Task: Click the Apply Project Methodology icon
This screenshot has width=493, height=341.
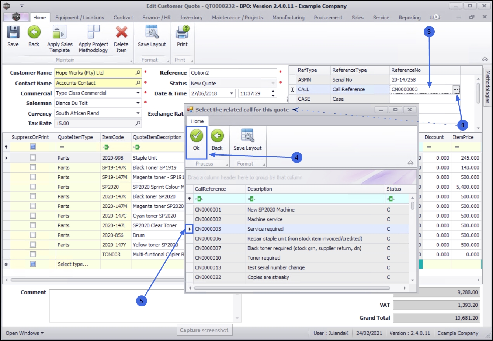Action: coord(93,32)
